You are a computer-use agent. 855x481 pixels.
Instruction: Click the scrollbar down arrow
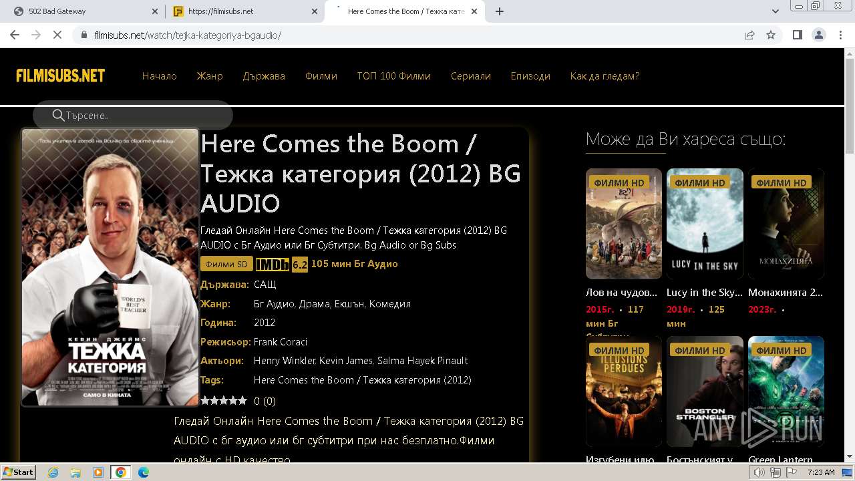tap(850, 457)
